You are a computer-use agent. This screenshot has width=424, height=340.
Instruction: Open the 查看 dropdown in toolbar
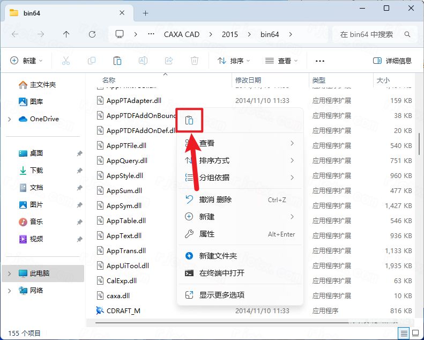tap(281, 61)
